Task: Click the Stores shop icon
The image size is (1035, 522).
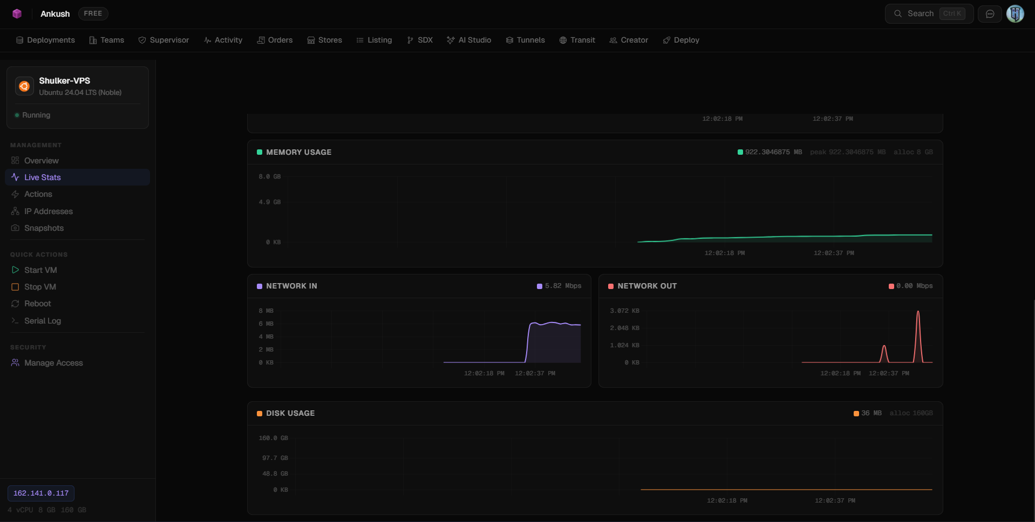Action: [311, 40]
